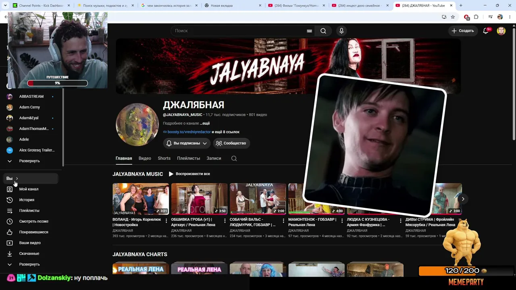Click the Понравившиеся thumbs-up icon
Screen dimensions: 516x290
click(x=10, y=232)
